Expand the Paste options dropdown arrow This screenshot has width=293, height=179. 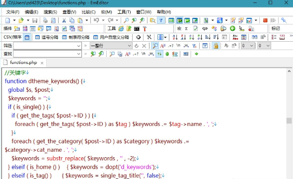[x=87, y=20]
